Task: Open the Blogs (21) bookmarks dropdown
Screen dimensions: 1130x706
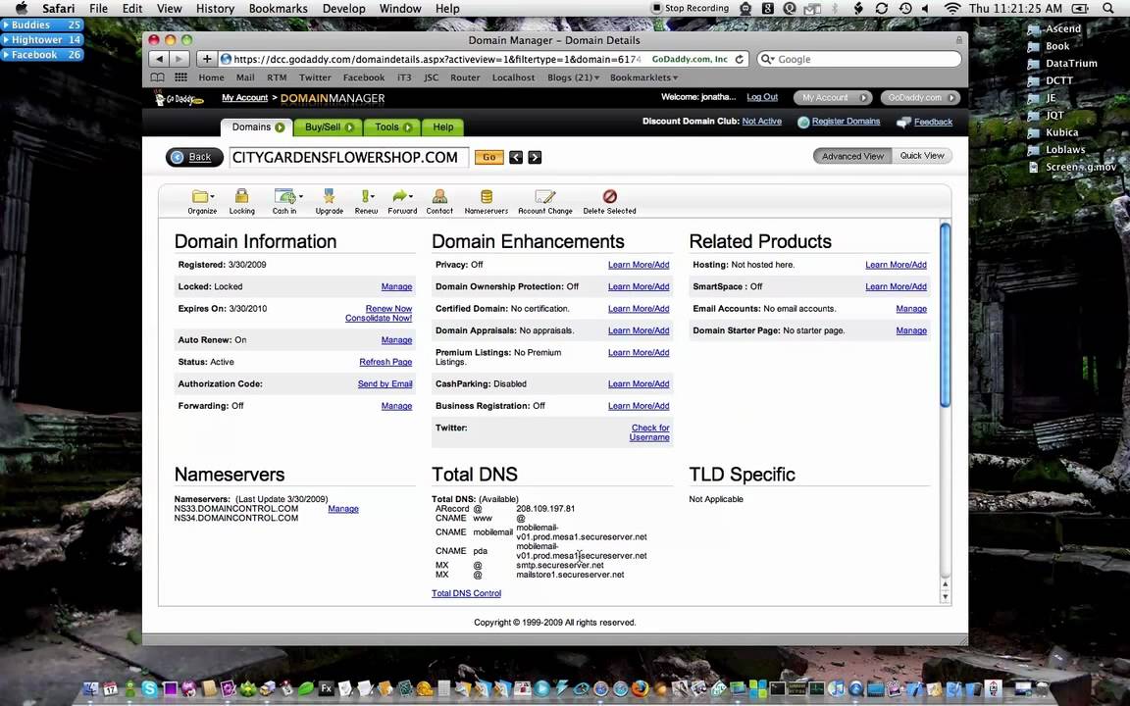Action: [573, 77]
